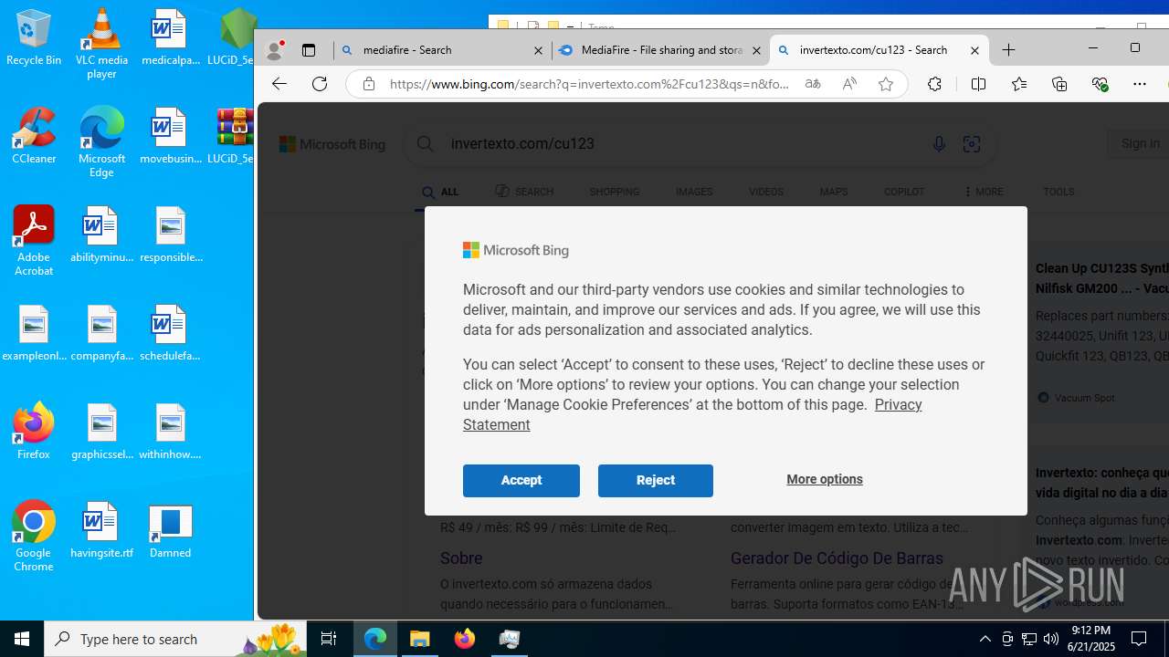The image size is (1169, 657).
Task: Click the Sign in button on Bing
Action: (1139, 143)
